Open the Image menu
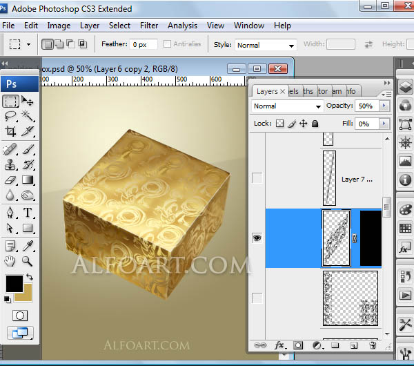414x366 pixels. point(59,26)
